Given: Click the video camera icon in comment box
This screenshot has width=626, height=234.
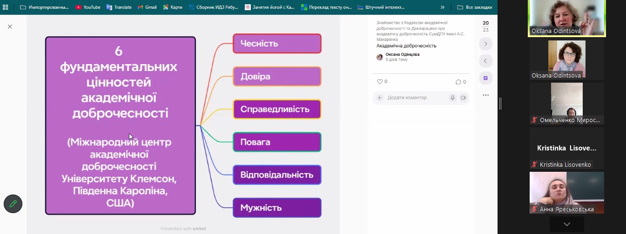Looking at the screenshot, I should tap(463, 98).
